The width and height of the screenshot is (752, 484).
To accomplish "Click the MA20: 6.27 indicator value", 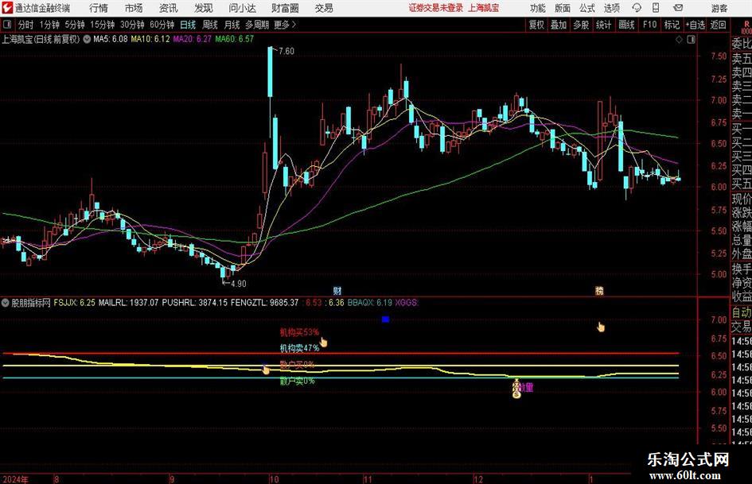I will (193, 39).
